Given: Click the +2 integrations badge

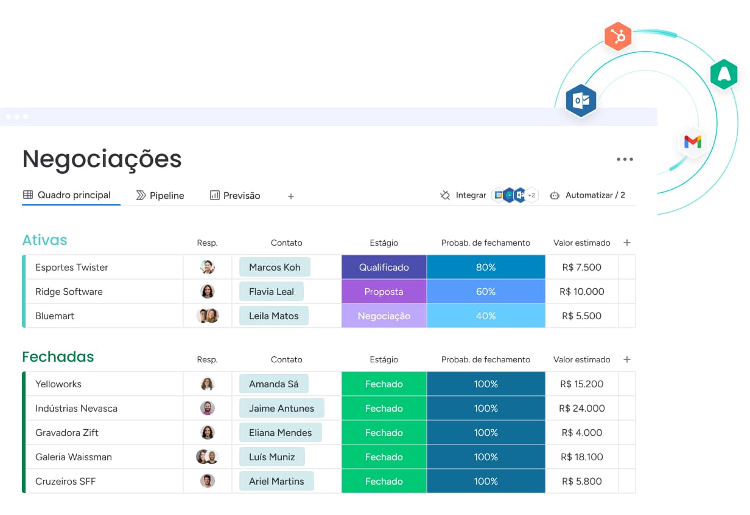Looking at the screenshot, I should [x=530, y=195].
